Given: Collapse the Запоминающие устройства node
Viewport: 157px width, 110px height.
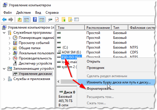Looking at the screenshot, I should tap(4, 69).
